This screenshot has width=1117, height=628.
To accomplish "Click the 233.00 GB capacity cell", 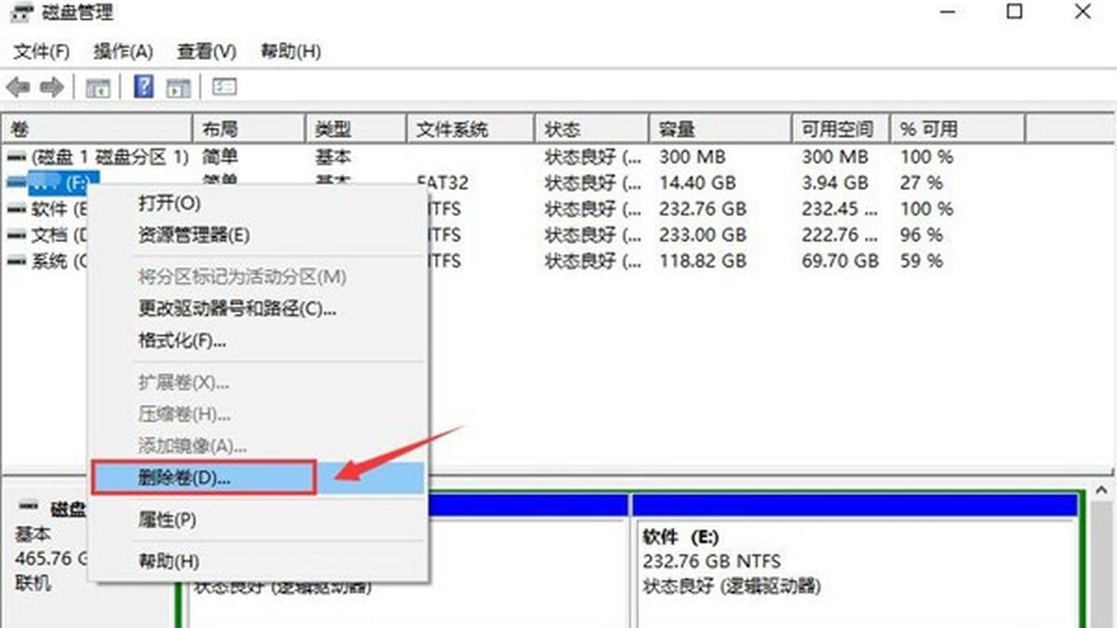I will [x=703, y=235].
